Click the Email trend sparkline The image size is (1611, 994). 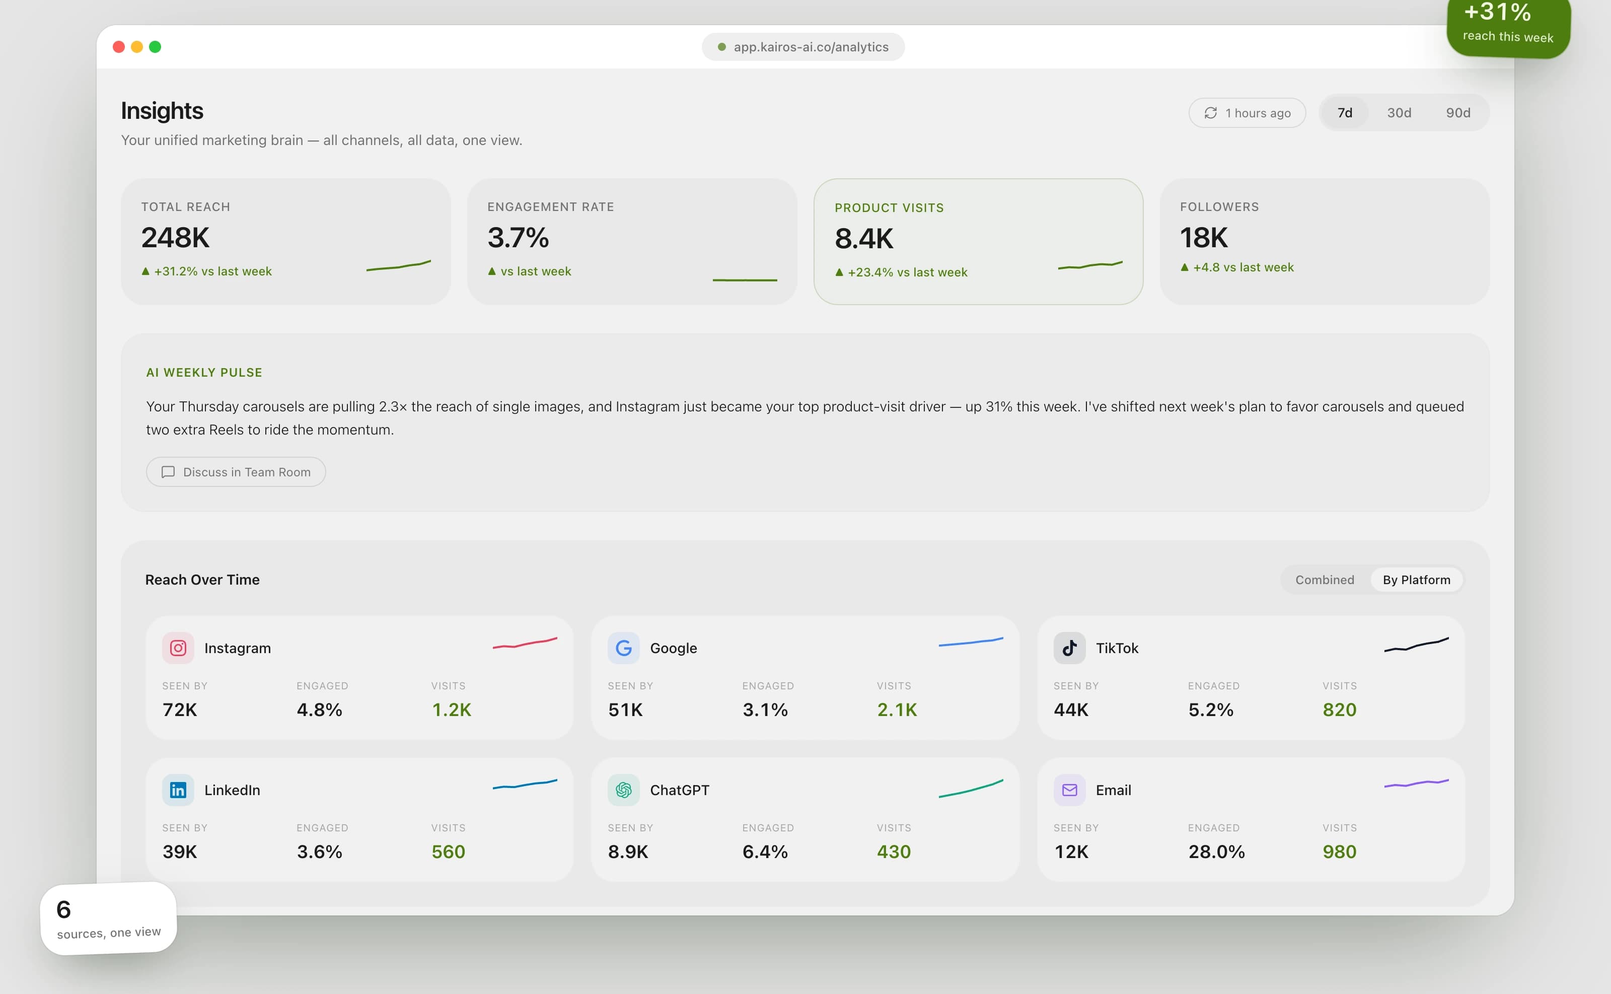(1417, 783)
